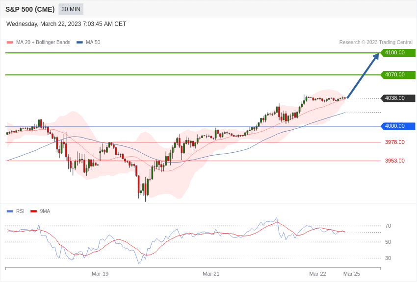Click the Mar 25 date on the time axis
417x282 pixels.
tap(351, 274)
